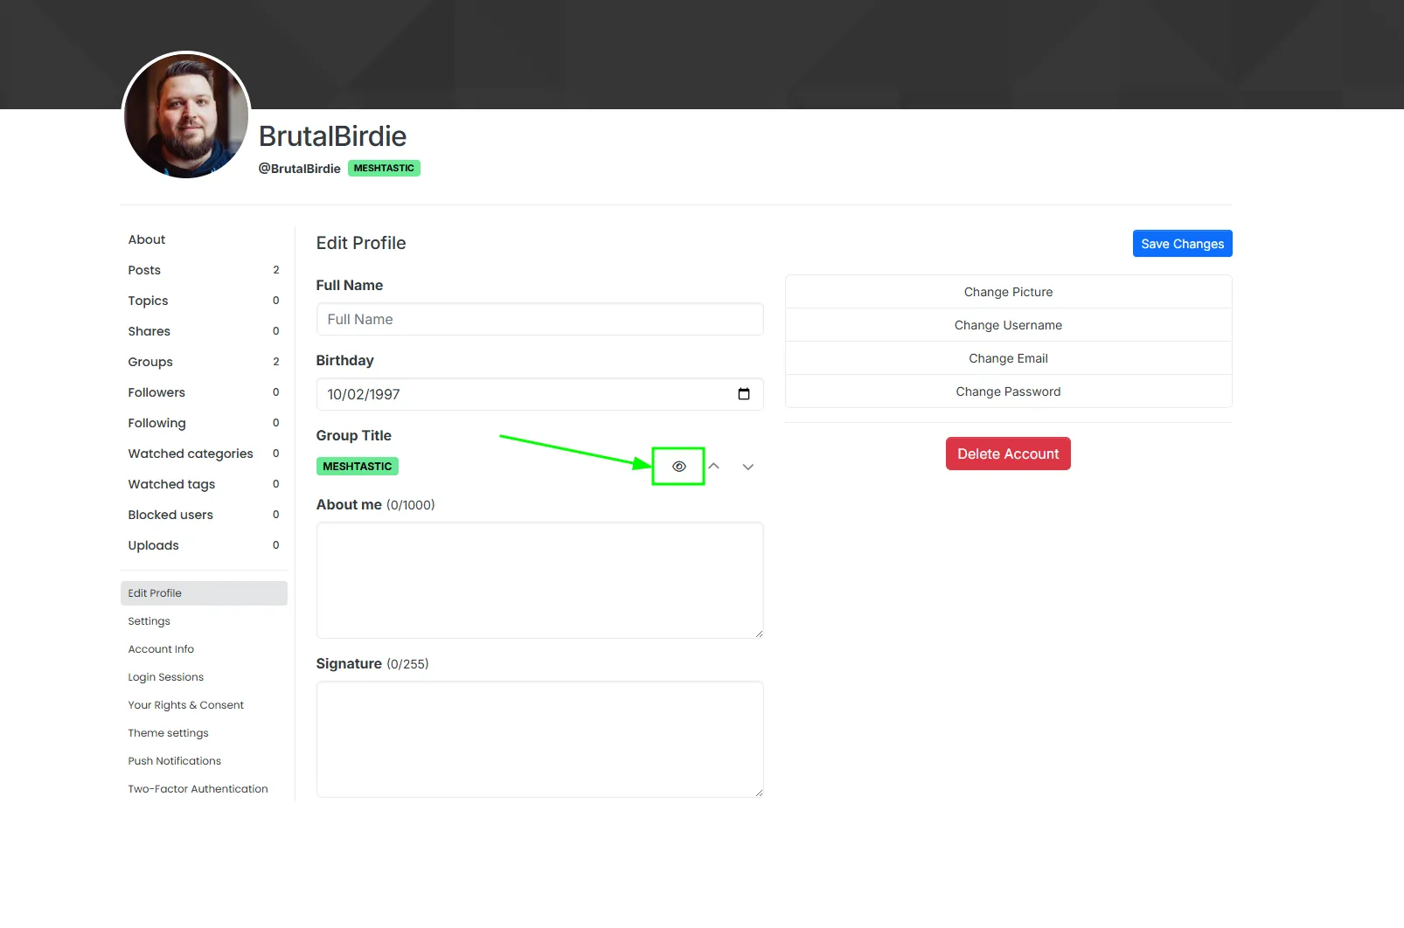
Task: Click into the About me text area
Action: coord(539,580)
